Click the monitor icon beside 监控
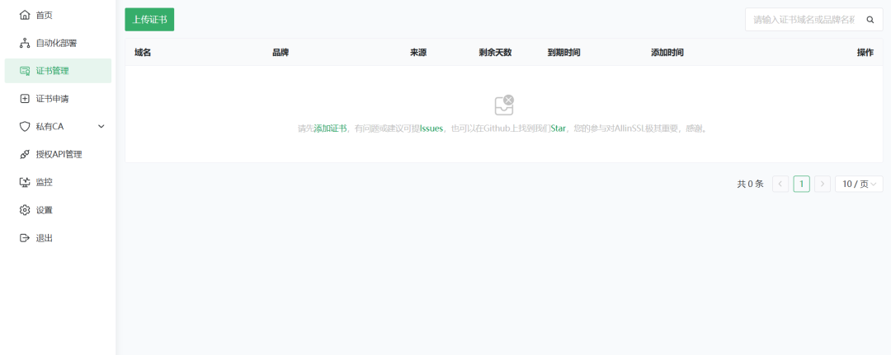 [25, 182]
